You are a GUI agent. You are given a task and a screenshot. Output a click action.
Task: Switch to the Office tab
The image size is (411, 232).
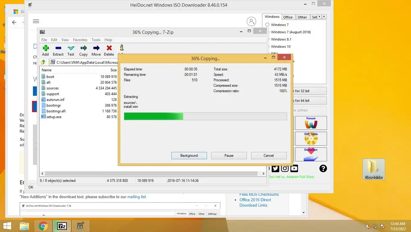pos(288,17)
